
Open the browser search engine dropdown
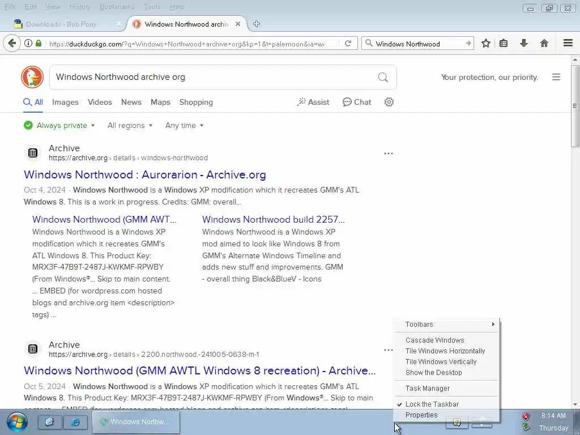(x=369, y=43)
